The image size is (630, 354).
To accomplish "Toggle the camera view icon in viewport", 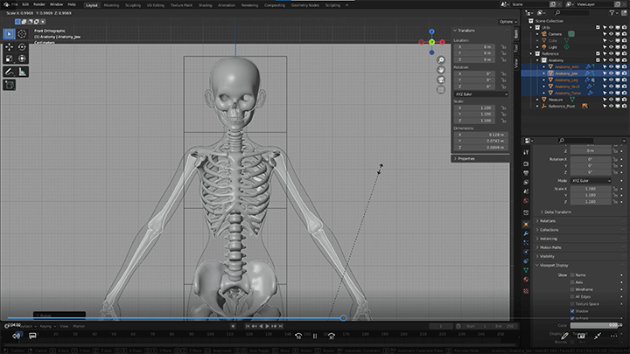I will tap(441, 80).
